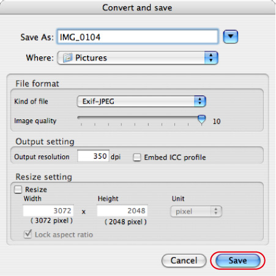The image size is (276, 276).
Task: Click the Image quality value 10
Action: [217, 121]
